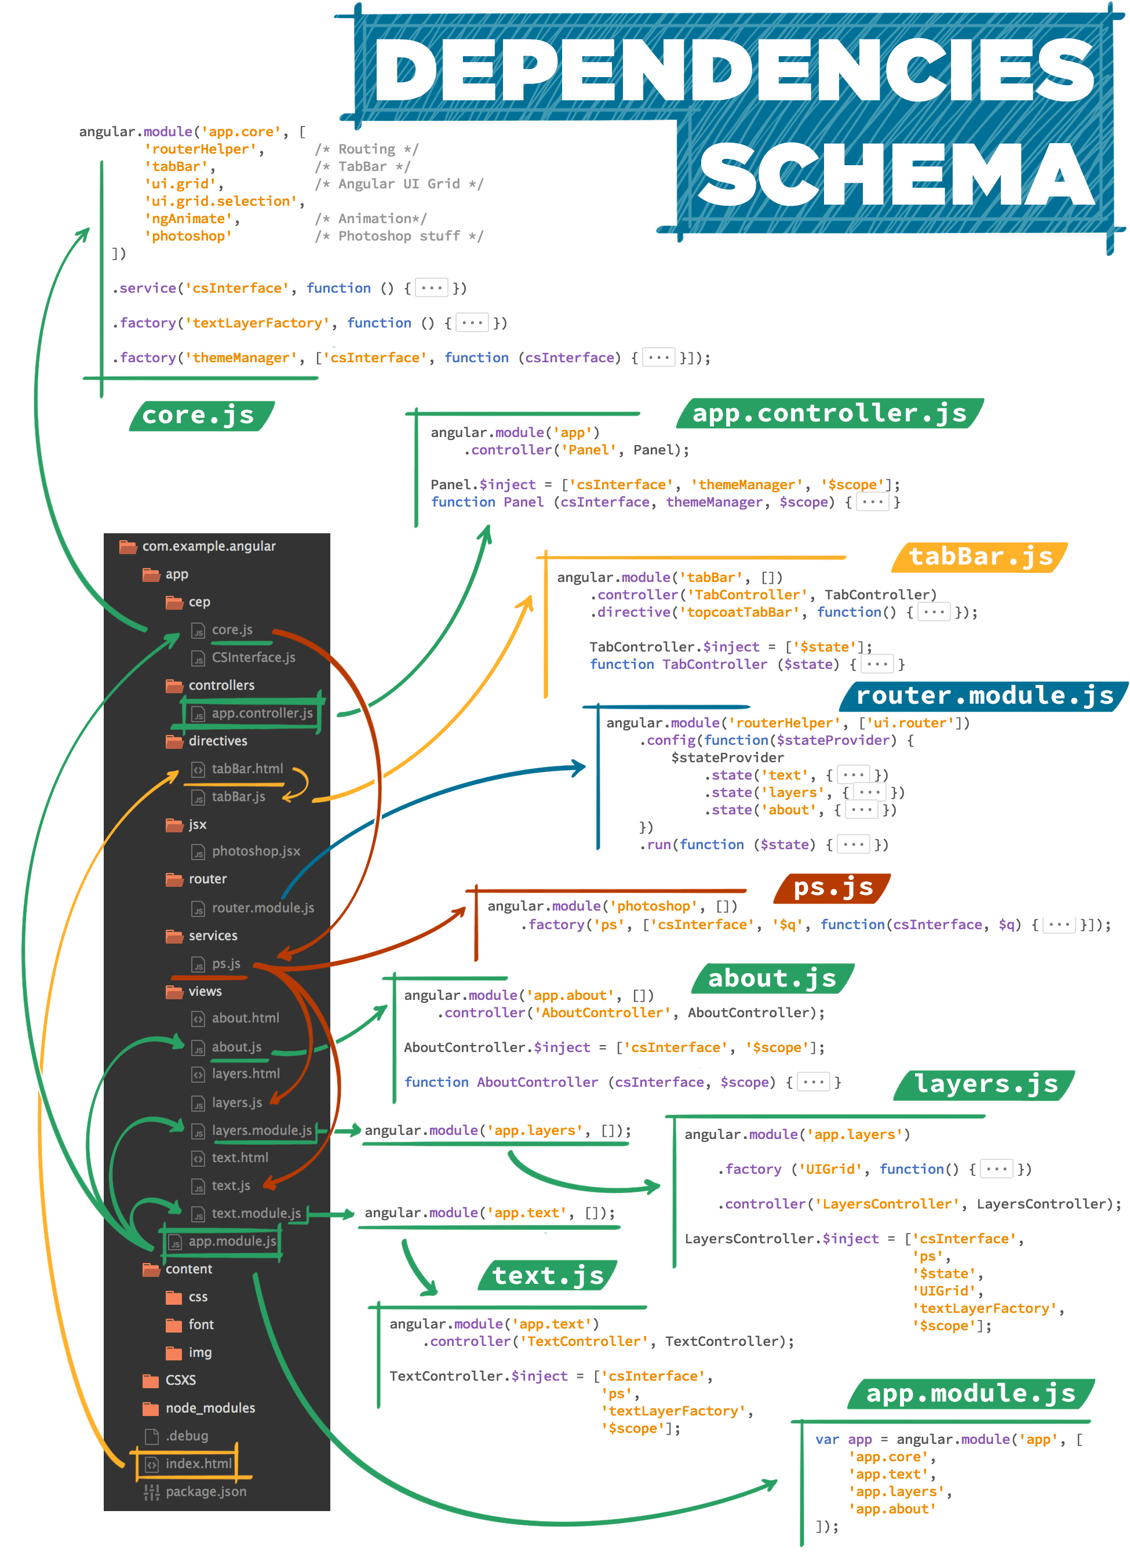Expand collapsed body of function Panel
This screenshot has height=1565, width=1130.
pyautogui.click(x=873, y=501)
